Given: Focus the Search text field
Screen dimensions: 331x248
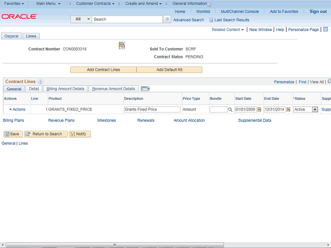Looking at the screenshot, I should (x=127, y=19).
